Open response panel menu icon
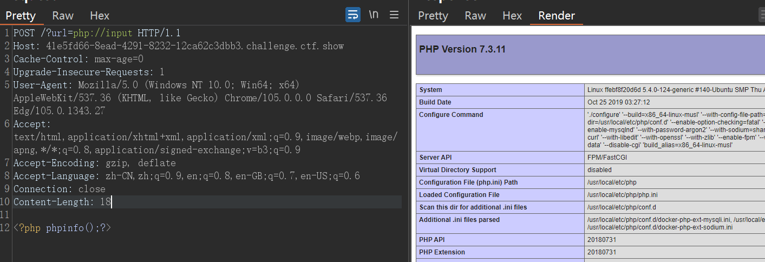 pos(762,15)
